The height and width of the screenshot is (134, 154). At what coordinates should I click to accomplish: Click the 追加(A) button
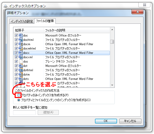(x=48, y=112)
